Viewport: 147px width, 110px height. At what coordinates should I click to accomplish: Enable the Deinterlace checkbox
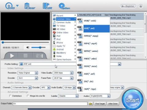[10, 96]
